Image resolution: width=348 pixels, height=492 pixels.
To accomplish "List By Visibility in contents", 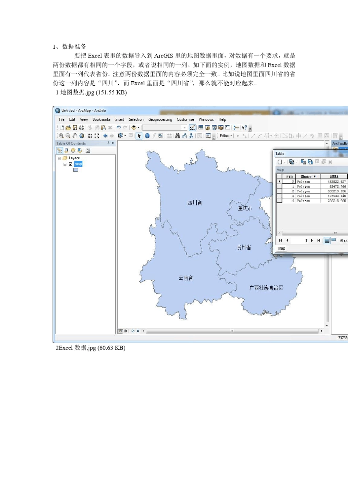I will coord(73,150).
